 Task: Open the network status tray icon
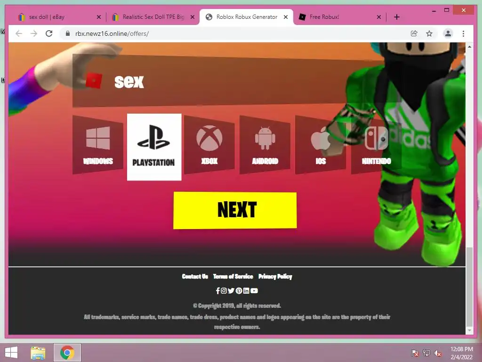coord(426,353)
